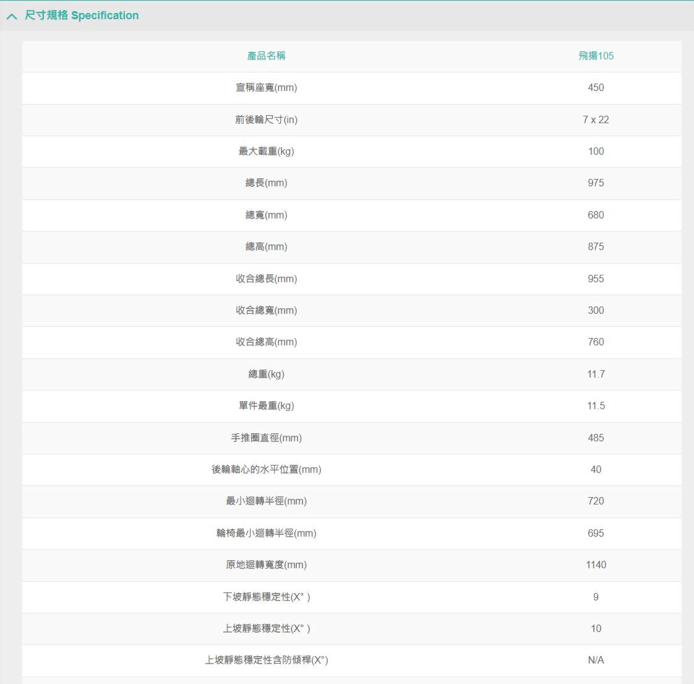The height and width of the screenshot is (684, 694).
Task: Click the 飛揚105 product name header
Action: point(596,56)
